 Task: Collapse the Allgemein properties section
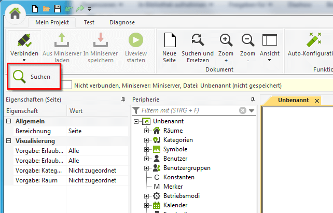tap(9, 121)
